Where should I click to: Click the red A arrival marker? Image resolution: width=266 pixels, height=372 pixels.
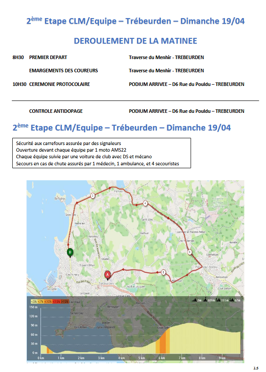coord(107,274)
